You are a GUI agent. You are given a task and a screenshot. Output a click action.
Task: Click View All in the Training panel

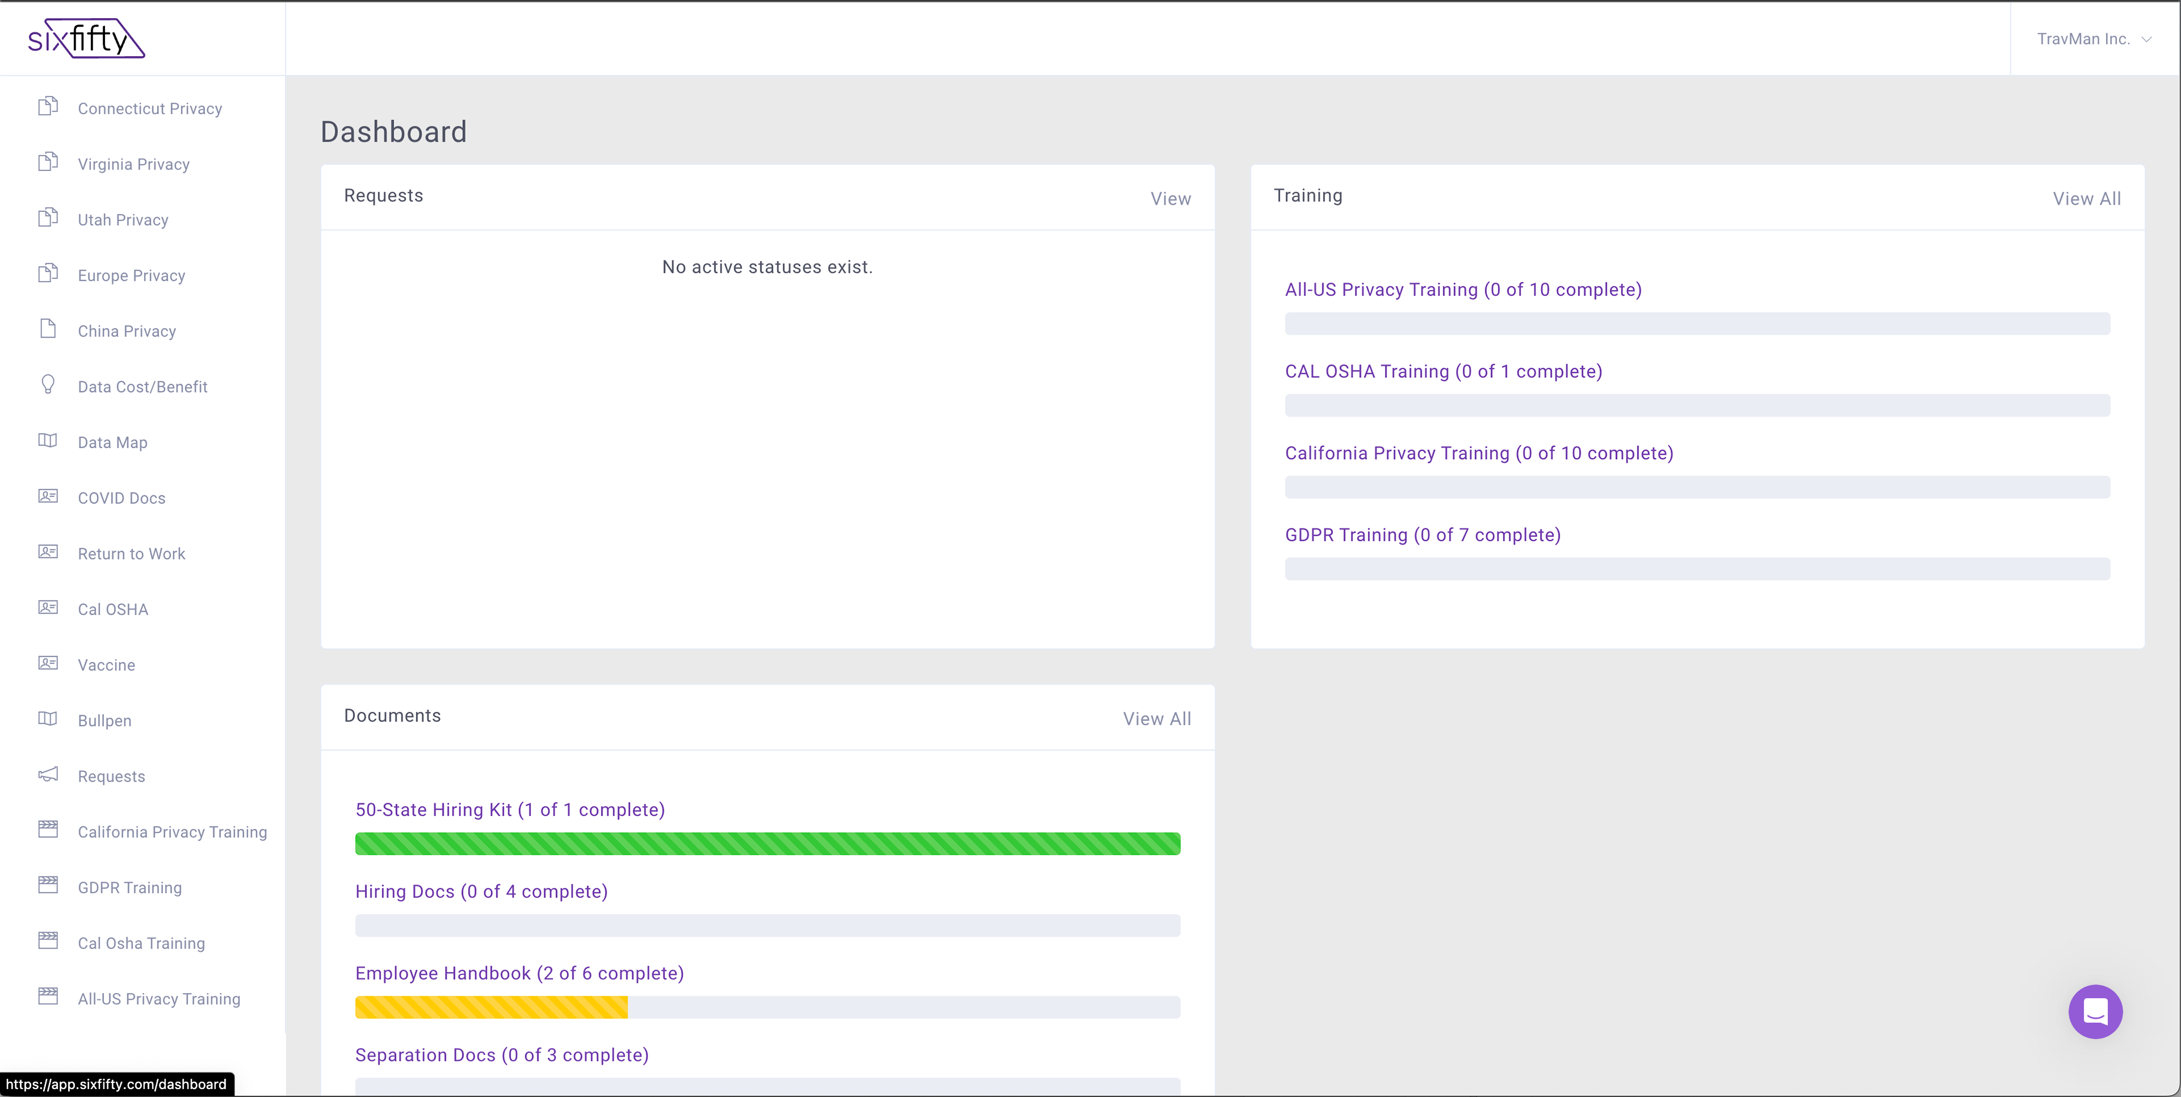(2086, 199)
